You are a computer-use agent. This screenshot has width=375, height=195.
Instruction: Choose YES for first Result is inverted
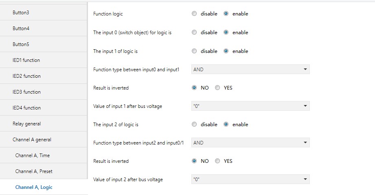tap(217, 88)
